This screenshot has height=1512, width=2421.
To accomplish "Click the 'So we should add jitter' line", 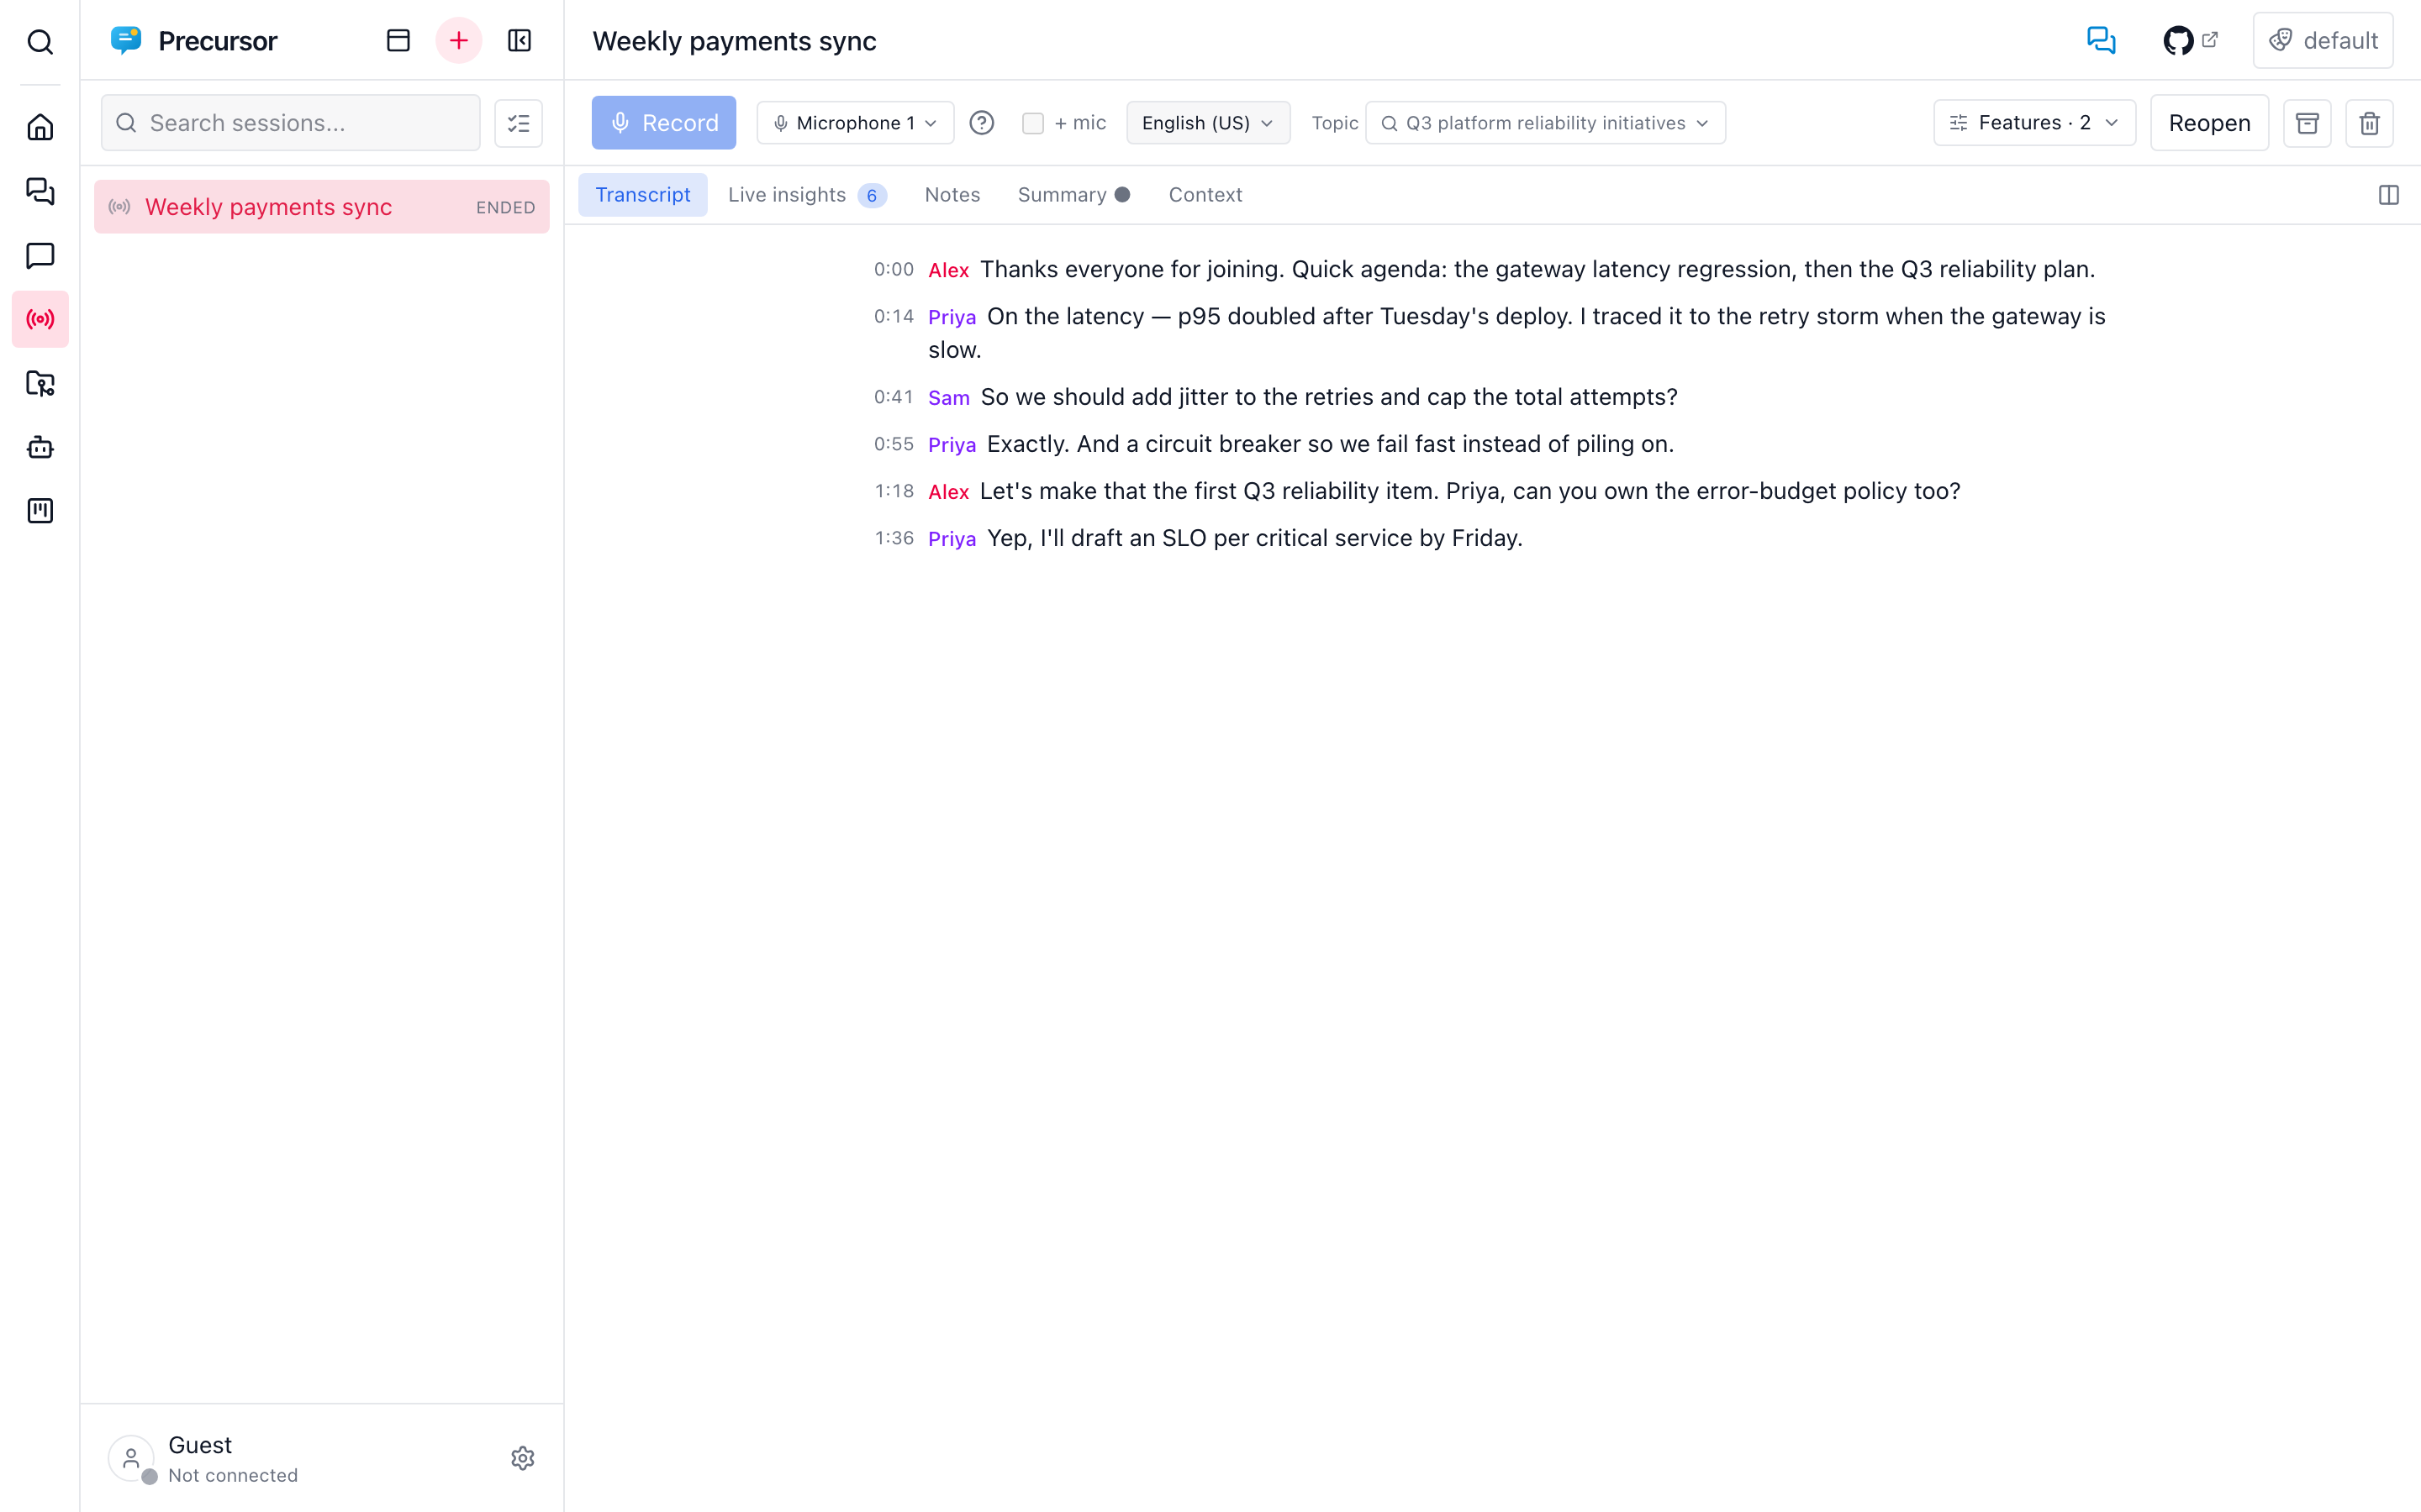I will click(x=1328, y=397).
